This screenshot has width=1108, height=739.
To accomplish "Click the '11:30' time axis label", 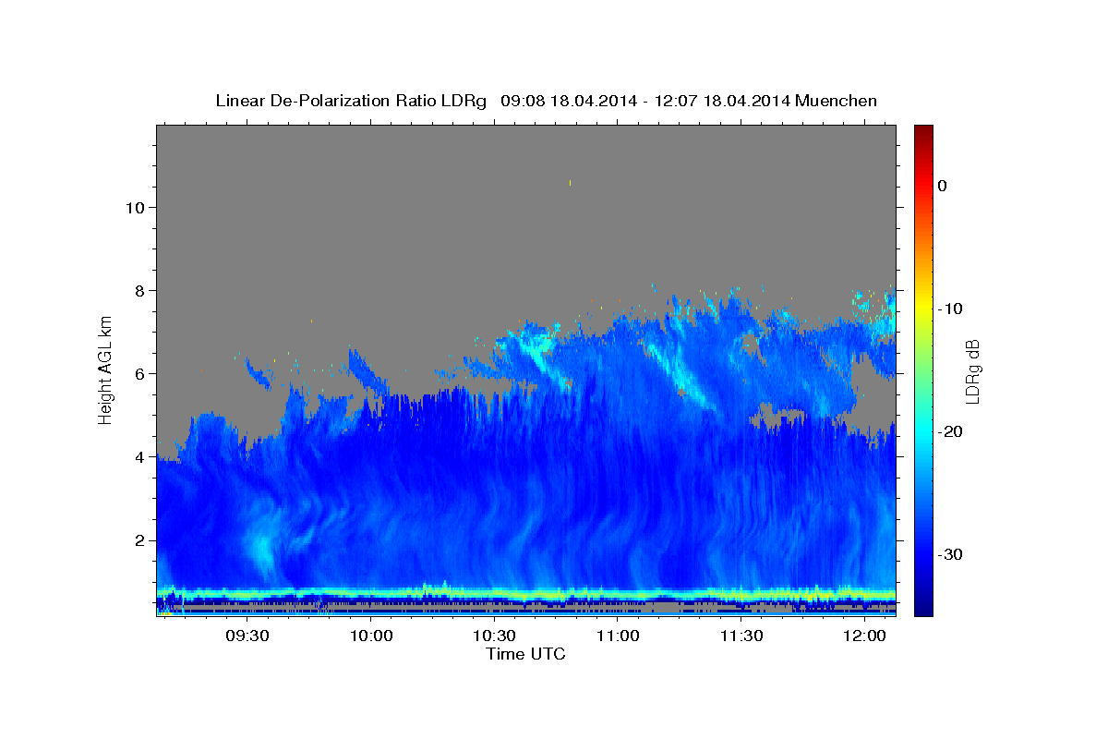I will (741, 636).
